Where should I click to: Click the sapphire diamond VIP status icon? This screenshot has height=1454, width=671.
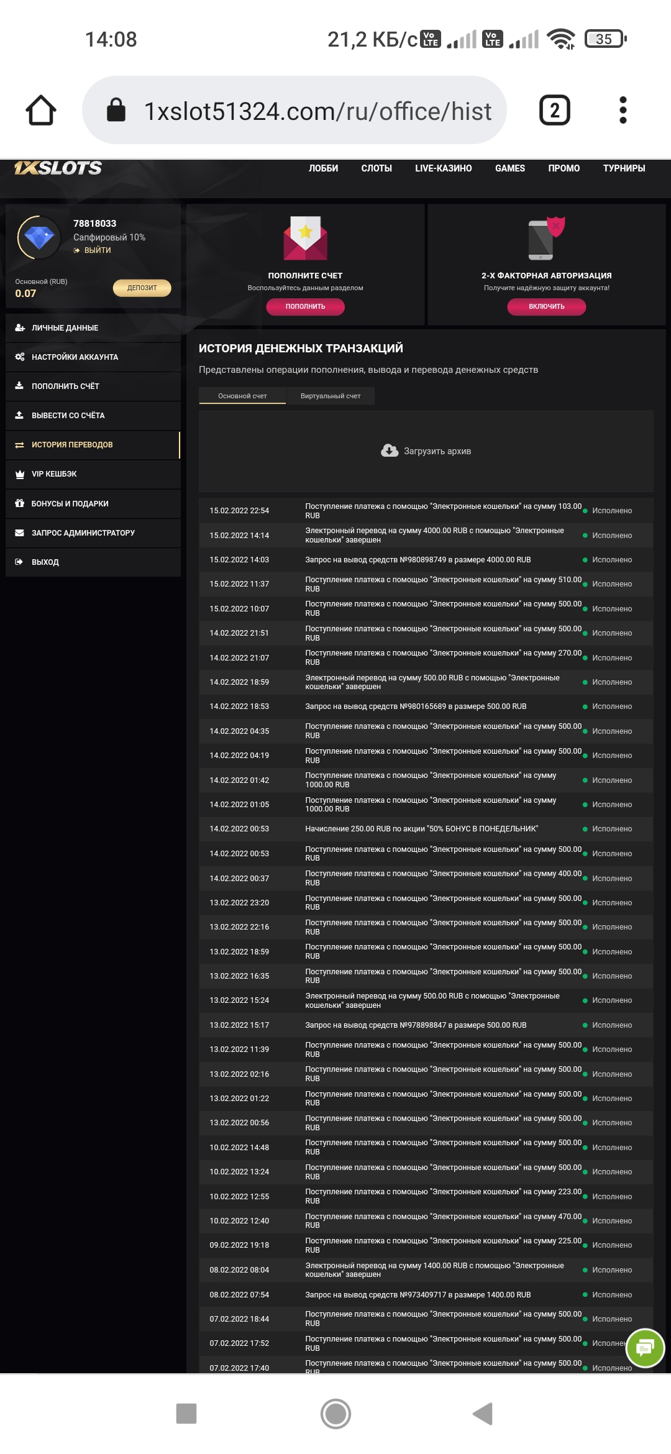coord(39,237)
